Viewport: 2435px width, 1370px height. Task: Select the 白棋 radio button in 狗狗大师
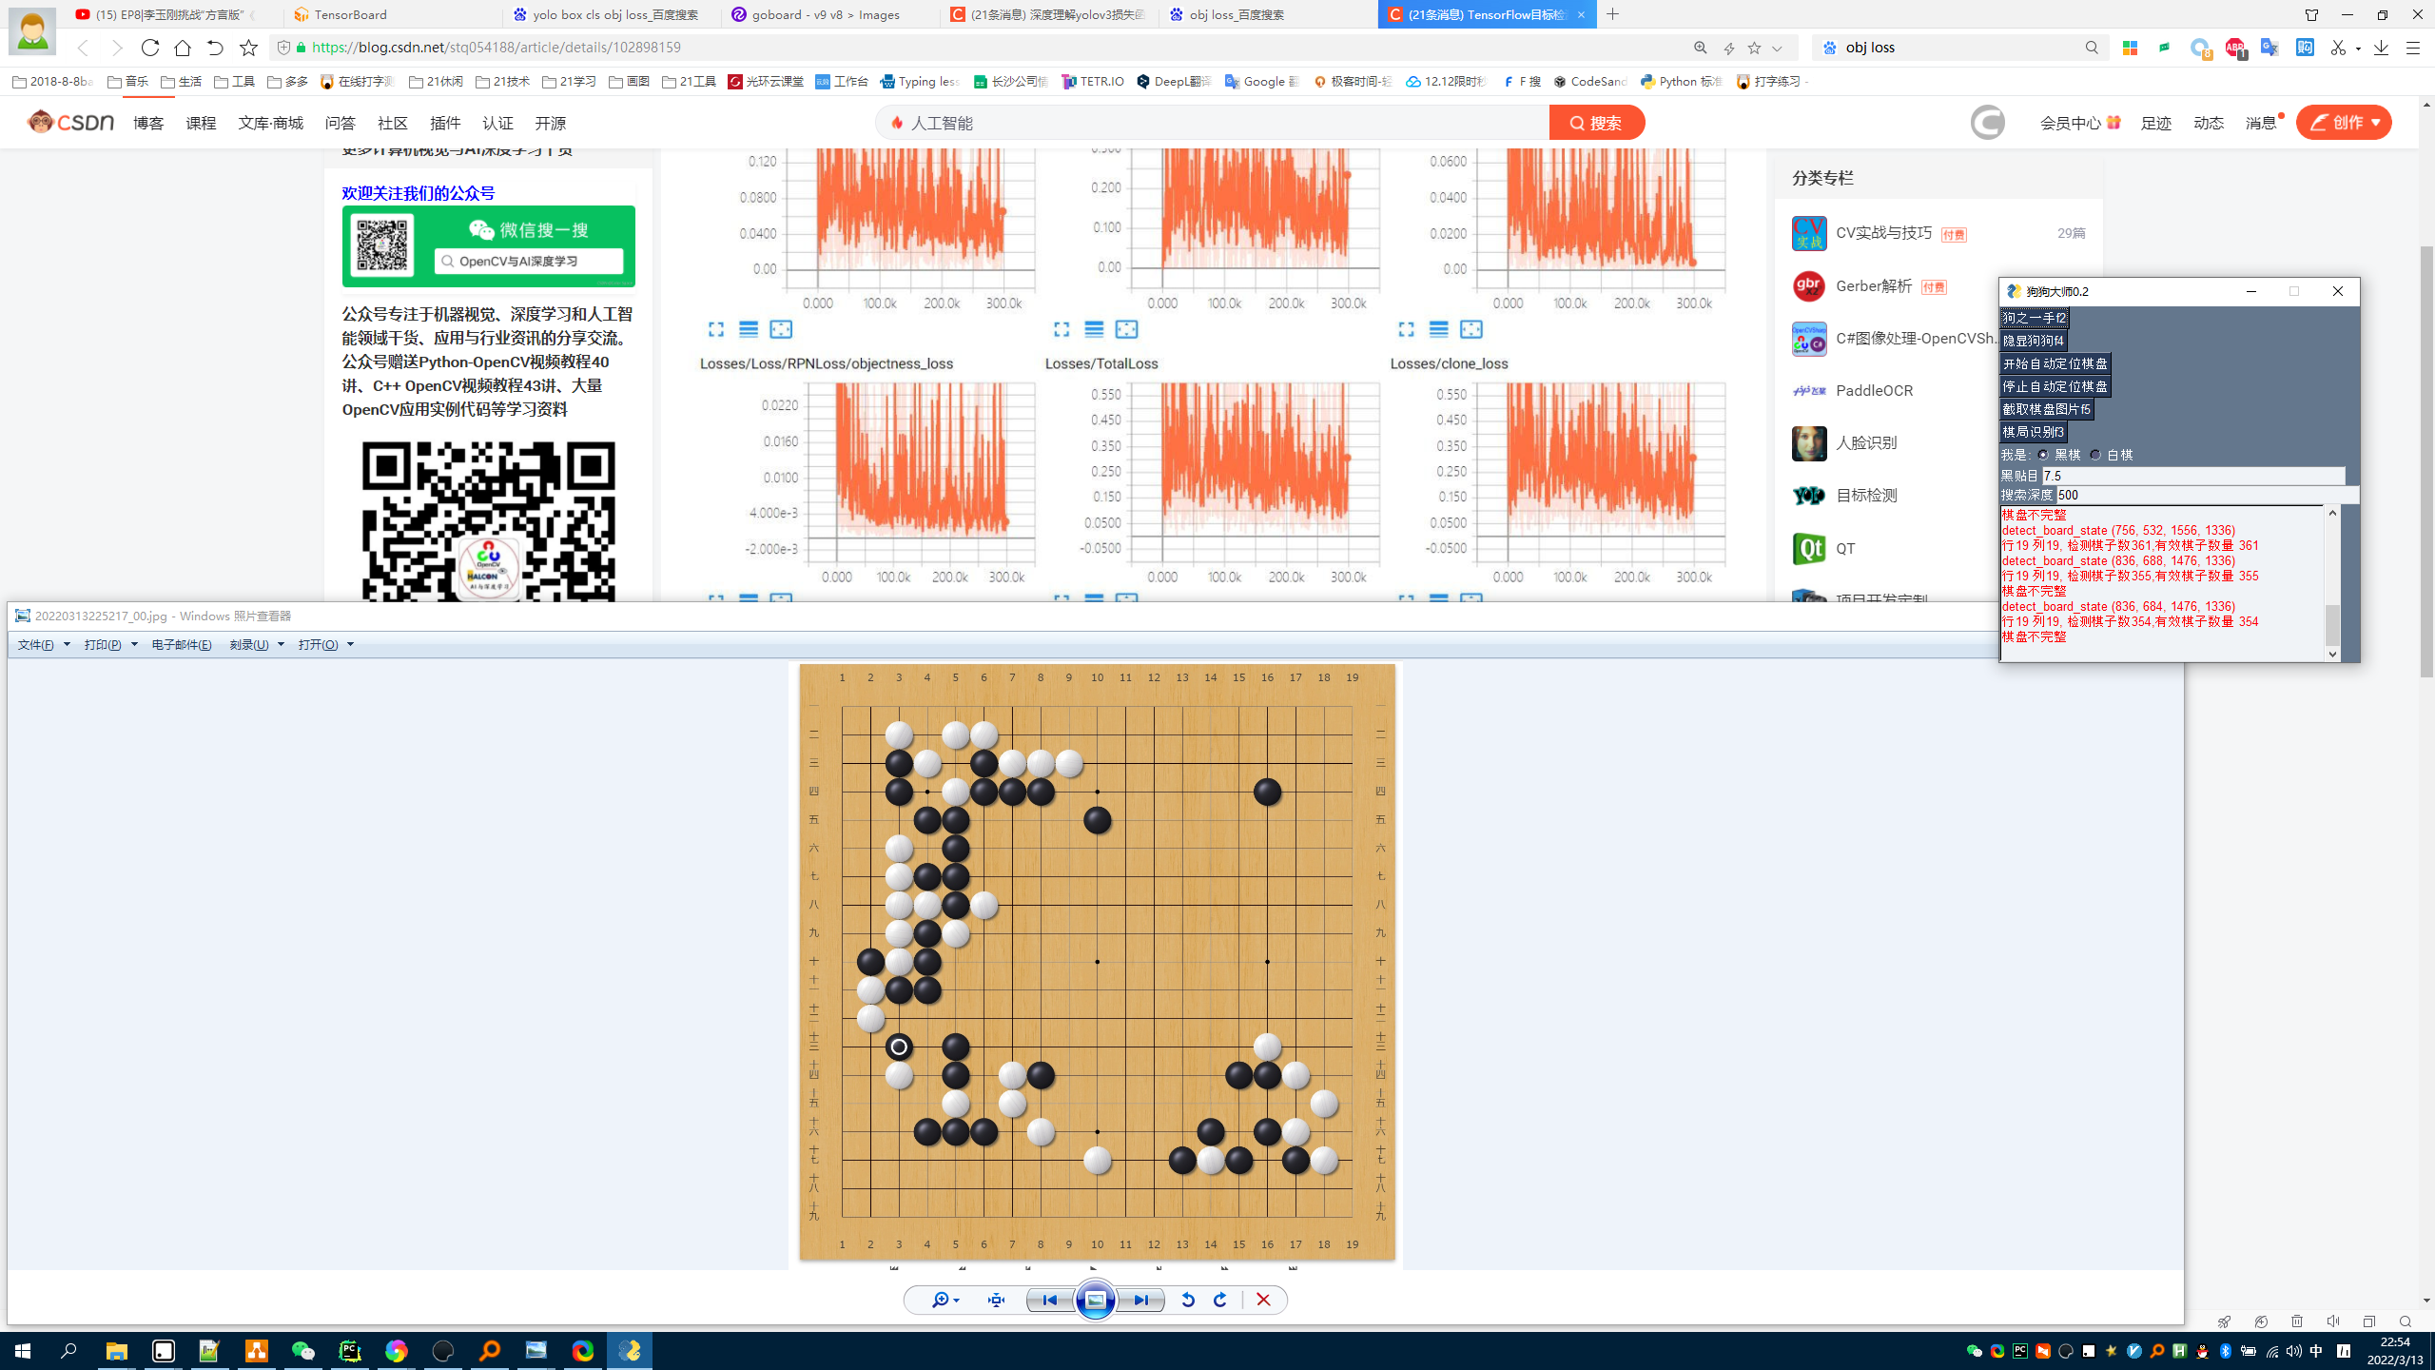pyautogui.click(x=2095, y=455)
